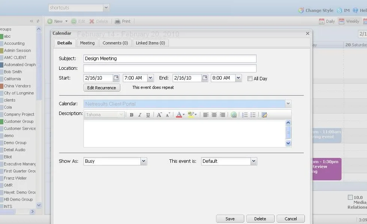
Task: Open the purple Review event on calendar
Action: tap(327, 169)
